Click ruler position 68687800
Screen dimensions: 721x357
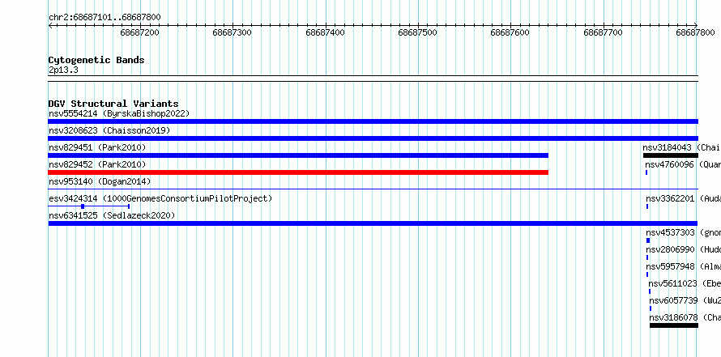(696, 32)
